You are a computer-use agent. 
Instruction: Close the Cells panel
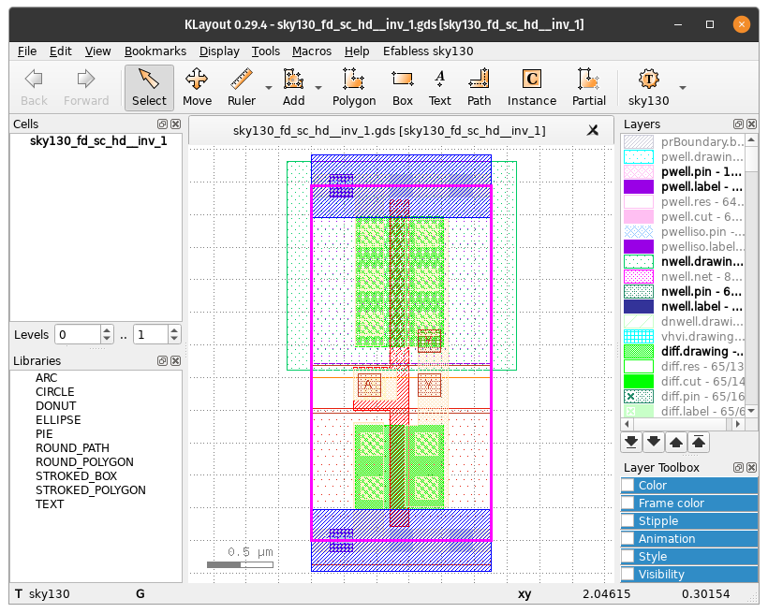point(175,124)
